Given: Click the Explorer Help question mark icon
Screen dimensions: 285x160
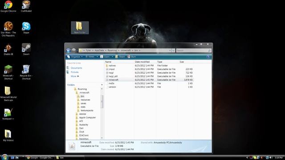Looking at the screenshot, I should (x=208, y=57).
